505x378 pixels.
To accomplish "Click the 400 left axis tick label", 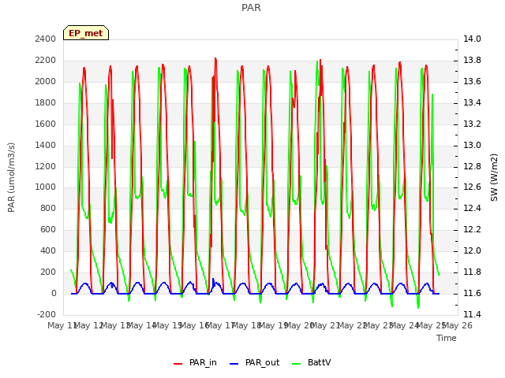I will 48,250.
